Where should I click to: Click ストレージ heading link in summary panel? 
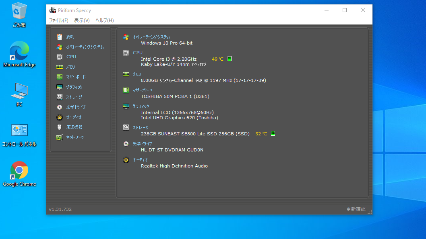[141, 128]
